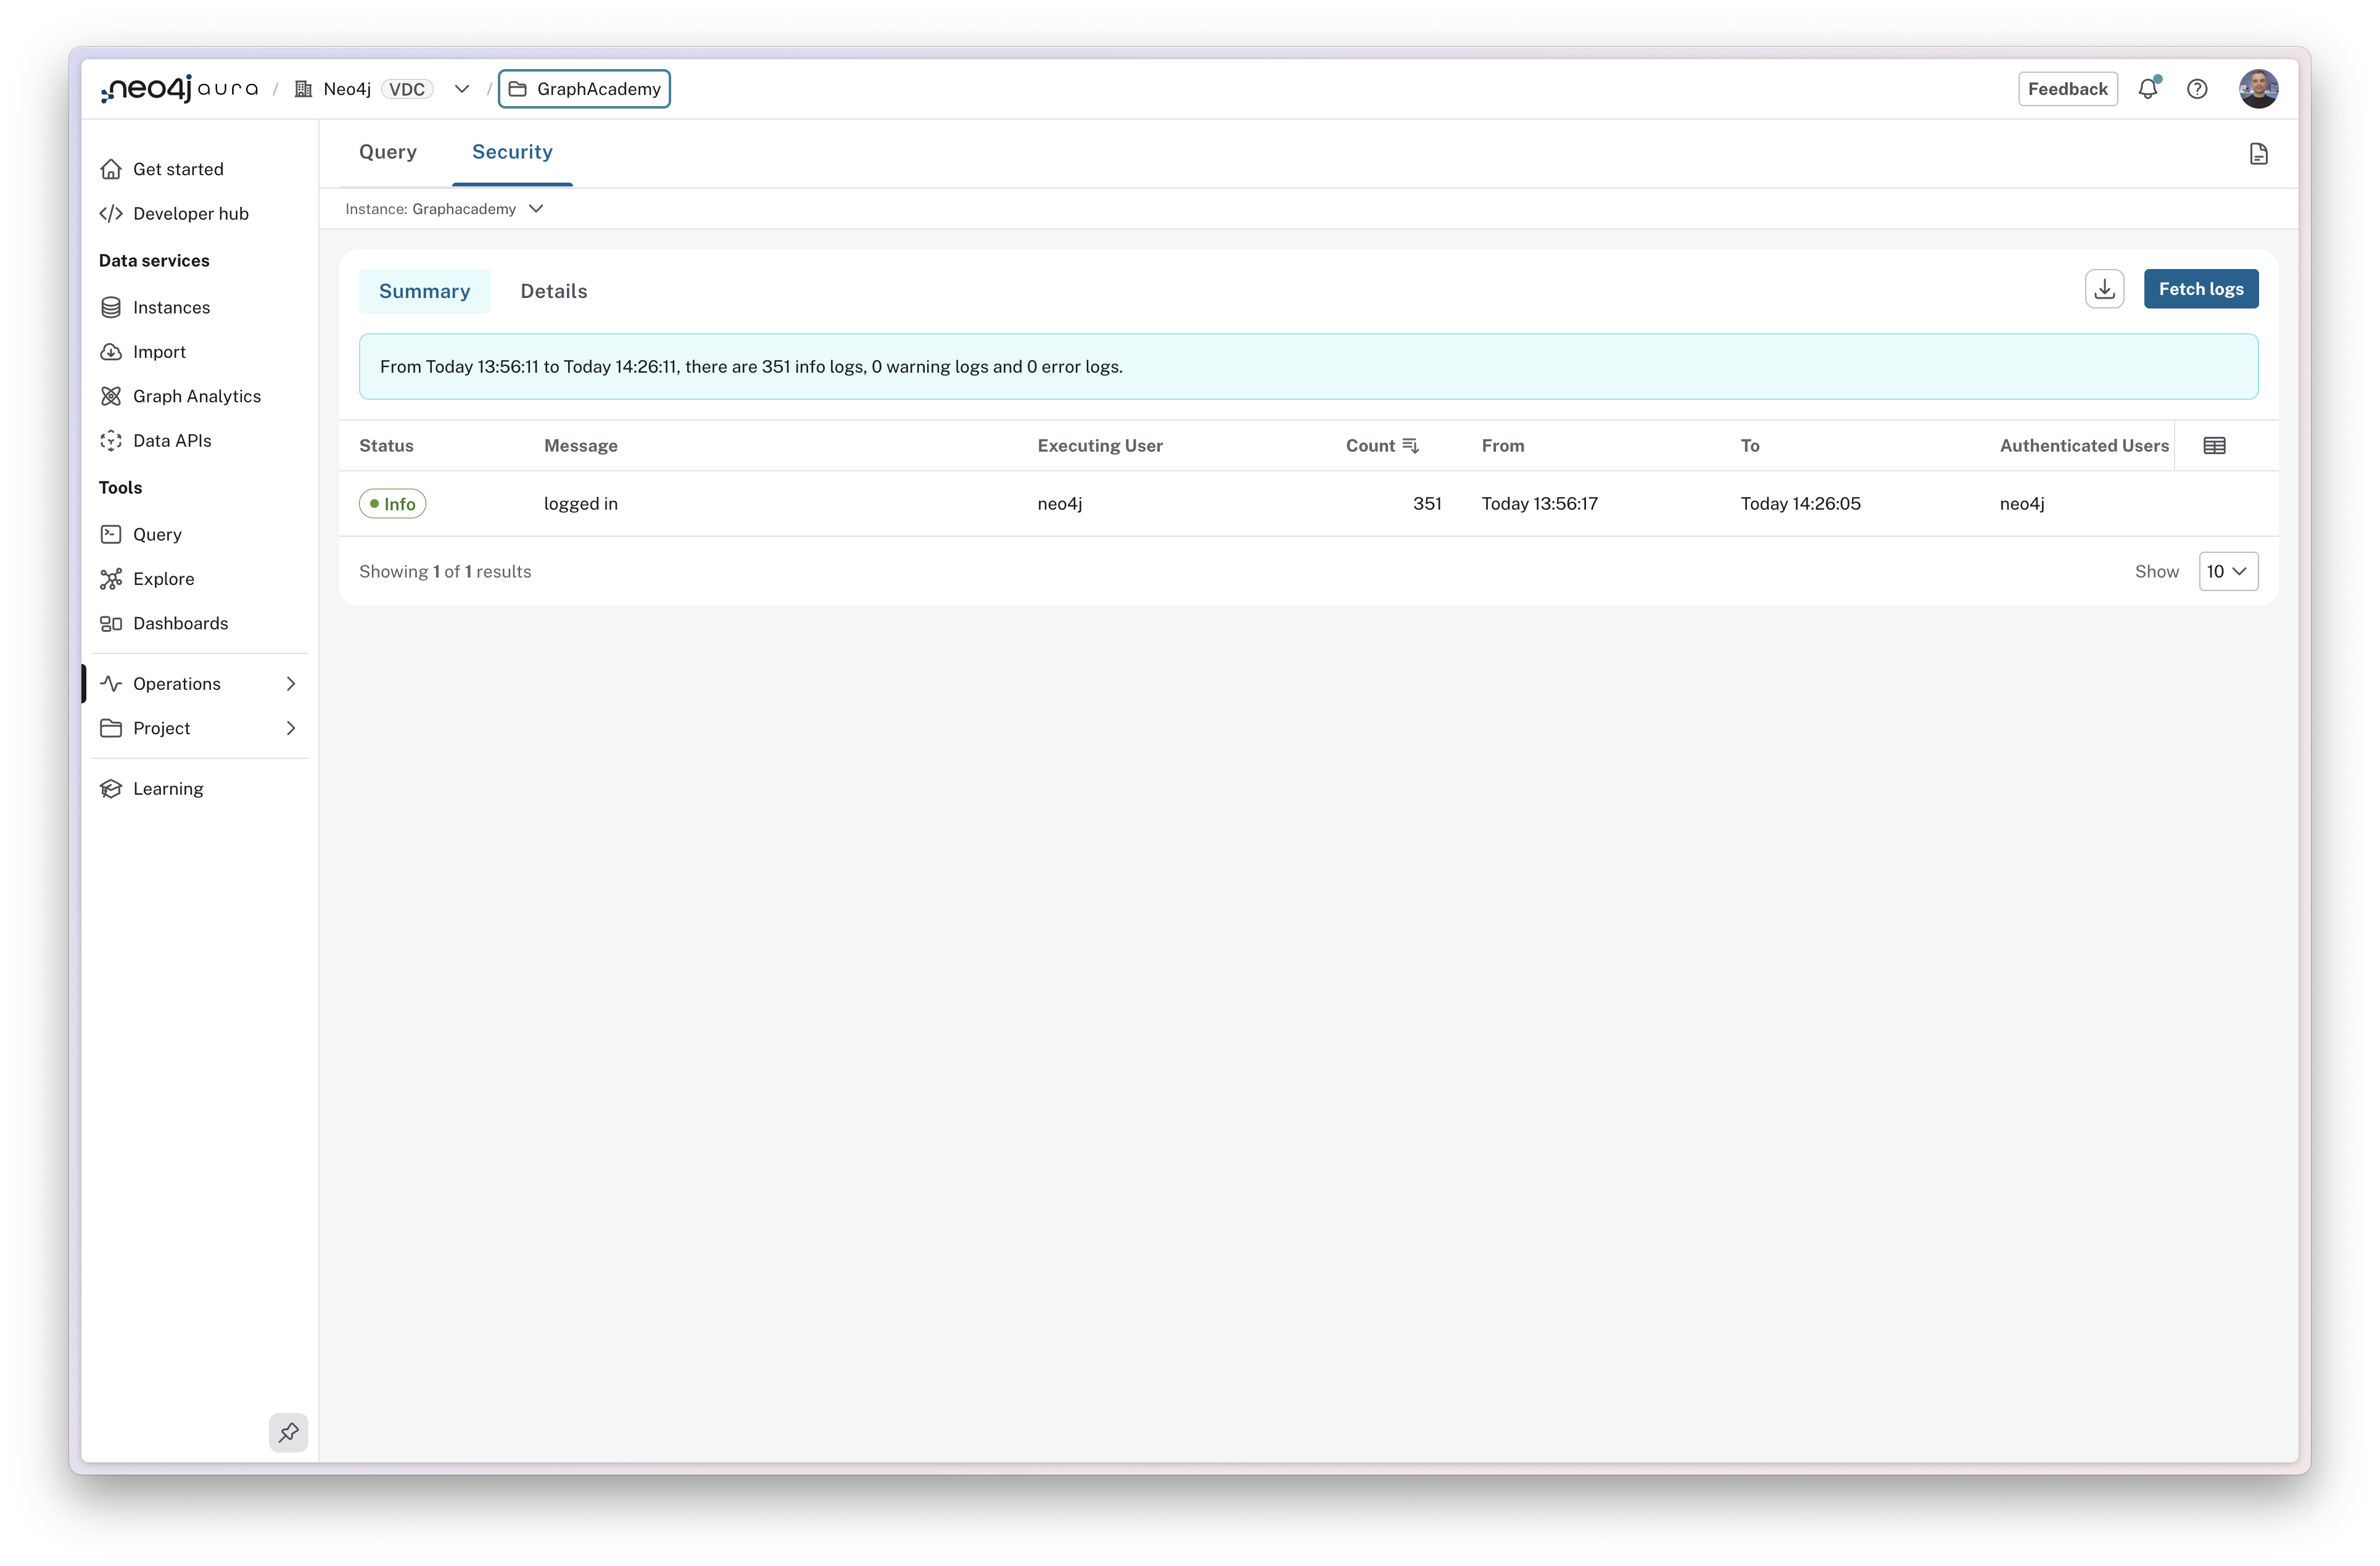
Task: Download the security logs
Action: [x=2104, y=288]
